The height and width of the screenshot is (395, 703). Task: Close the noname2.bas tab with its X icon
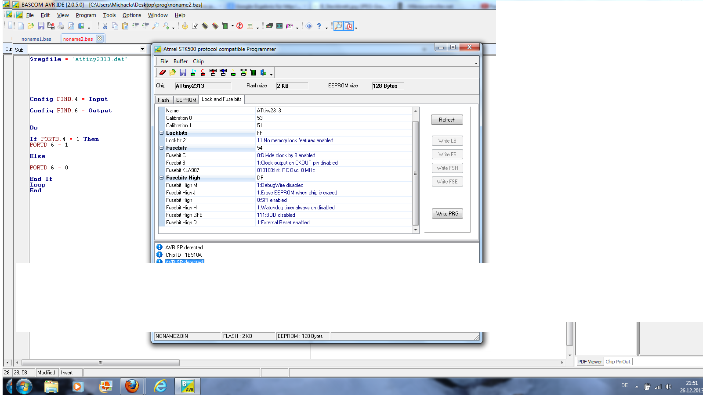pos(100,39)
